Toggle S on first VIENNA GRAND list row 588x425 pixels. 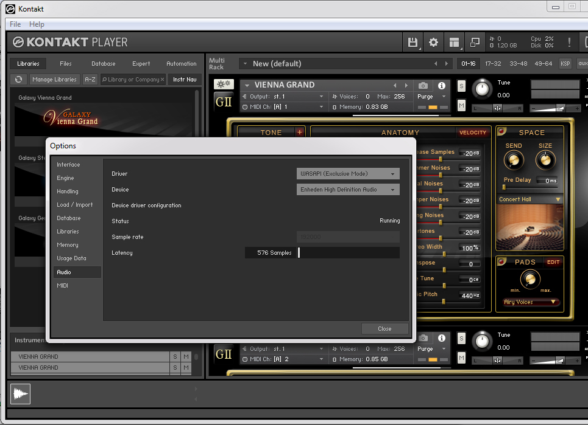pos(175,357)
